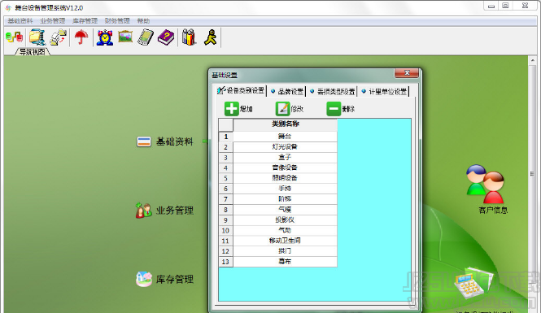Viewport: 541px width, 313px height.
Task: Click the main window vertical scrollbar up arrow
Action: click(532, 60)
